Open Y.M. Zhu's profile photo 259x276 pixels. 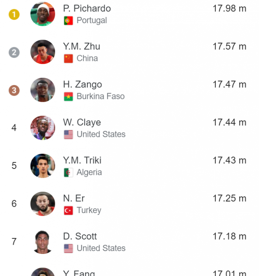(x=43, y=52)
